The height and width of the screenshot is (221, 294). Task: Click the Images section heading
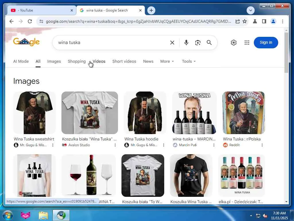(26, 81)
